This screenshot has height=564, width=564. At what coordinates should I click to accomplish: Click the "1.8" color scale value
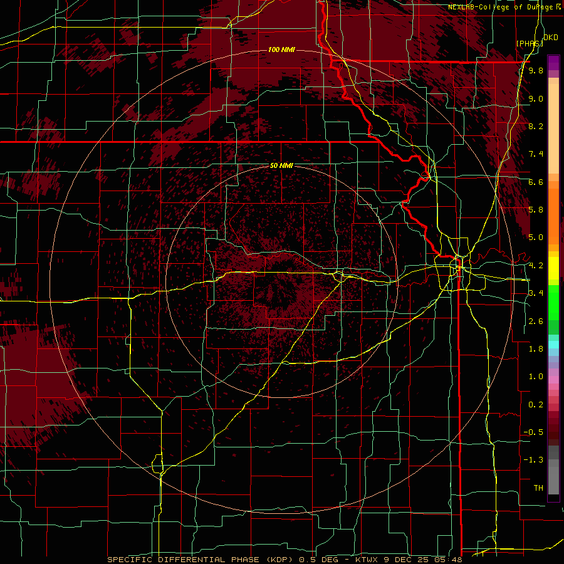point(536,349)
